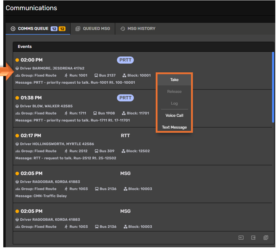Choose Take from the context menu

pos(174,80)
